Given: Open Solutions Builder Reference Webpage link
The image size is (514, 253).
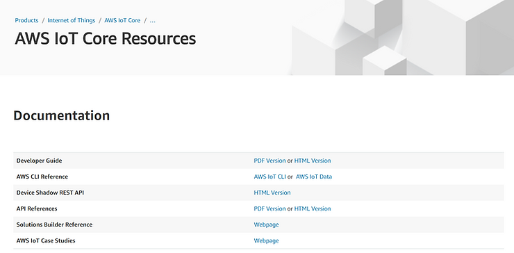Looking at the screenshot, I should pos(266,225).
